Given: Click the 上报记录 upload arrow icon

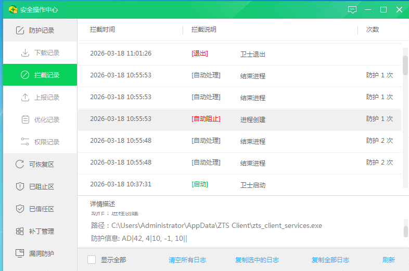Looking at the screenshot, I should tap(25, 98).
